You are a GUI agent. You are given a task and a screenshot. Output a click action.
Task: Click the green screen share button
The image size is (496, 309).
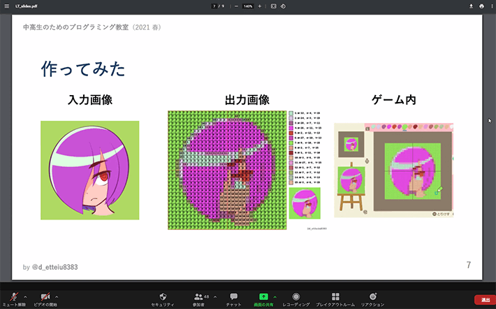pos(263,297)
